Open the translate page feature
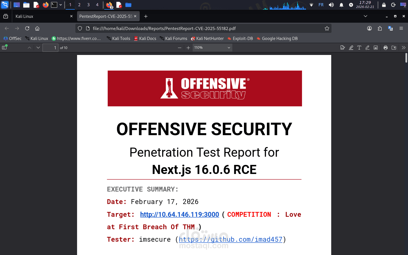408x255 pixels. coord(390,28)
